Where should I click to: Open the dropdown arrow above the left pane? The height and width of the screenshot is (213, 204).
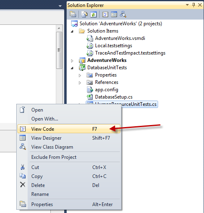[x=60, y=6]
